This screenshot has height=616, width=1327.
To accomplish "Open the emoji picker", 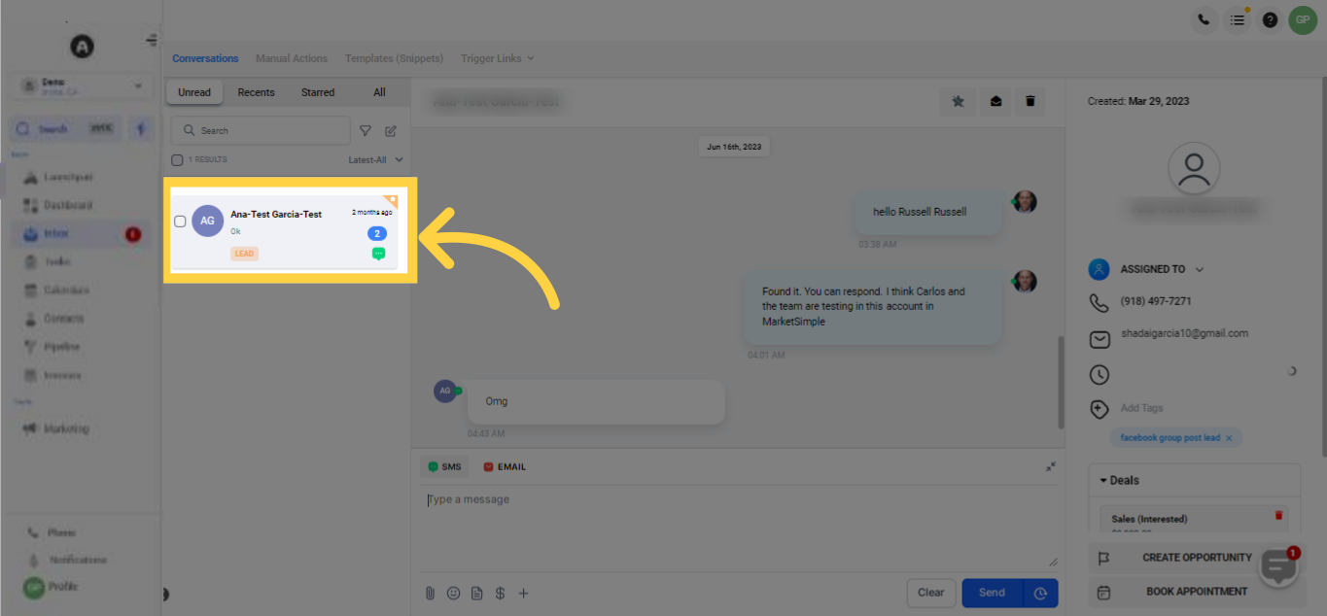I will (x=453, y=593).
